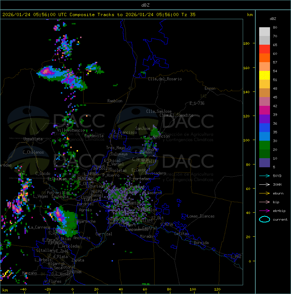The width and height of the screenshot is (291, 294).
Task: Click the 'Carrizal' place label
Action: click(x=104, y=234)
